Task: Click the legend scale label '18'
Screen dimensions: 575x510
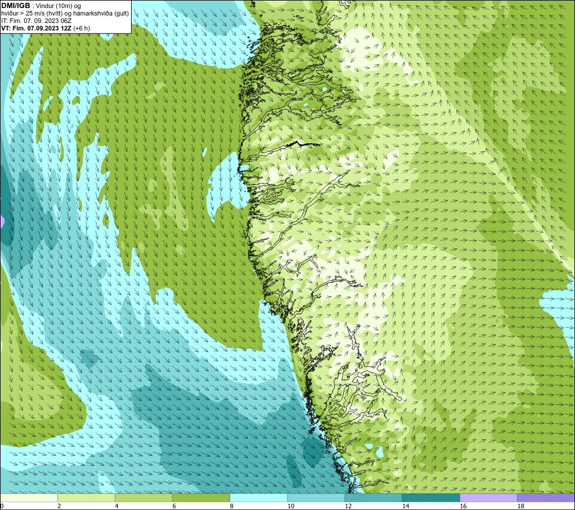Action: click(520, 507)
